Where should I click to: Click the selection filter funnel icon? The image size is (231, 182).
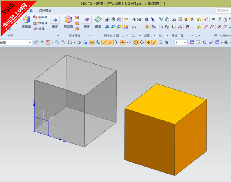coord(43,43)
